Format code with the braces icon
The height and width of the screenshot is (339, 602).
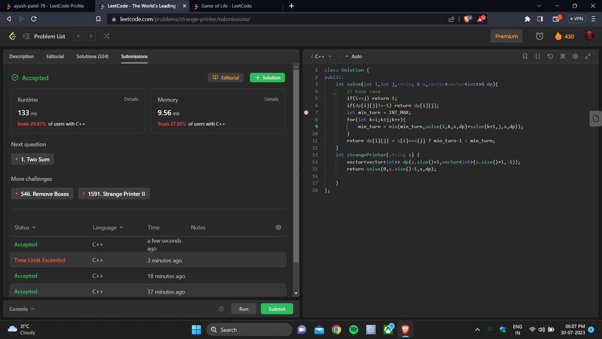pos(537,56)
